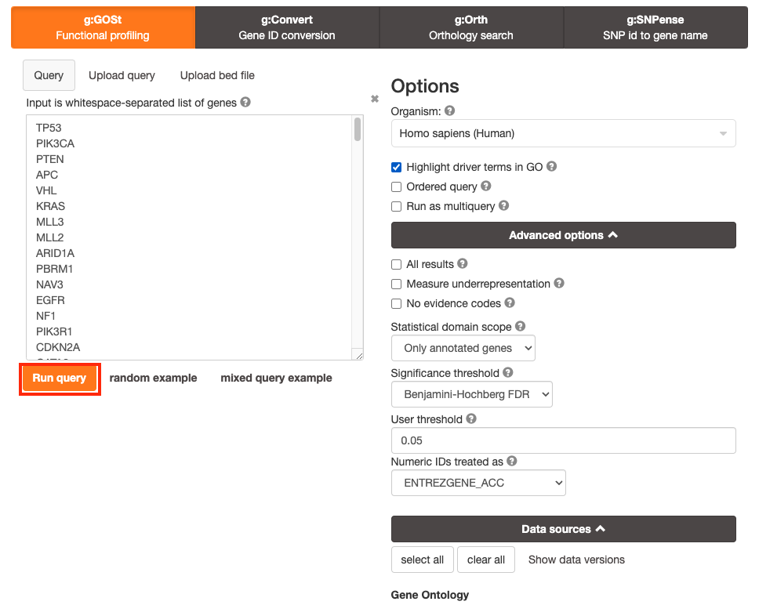
Task: Click the small X to clear query
Action: [x=375, y=99]
